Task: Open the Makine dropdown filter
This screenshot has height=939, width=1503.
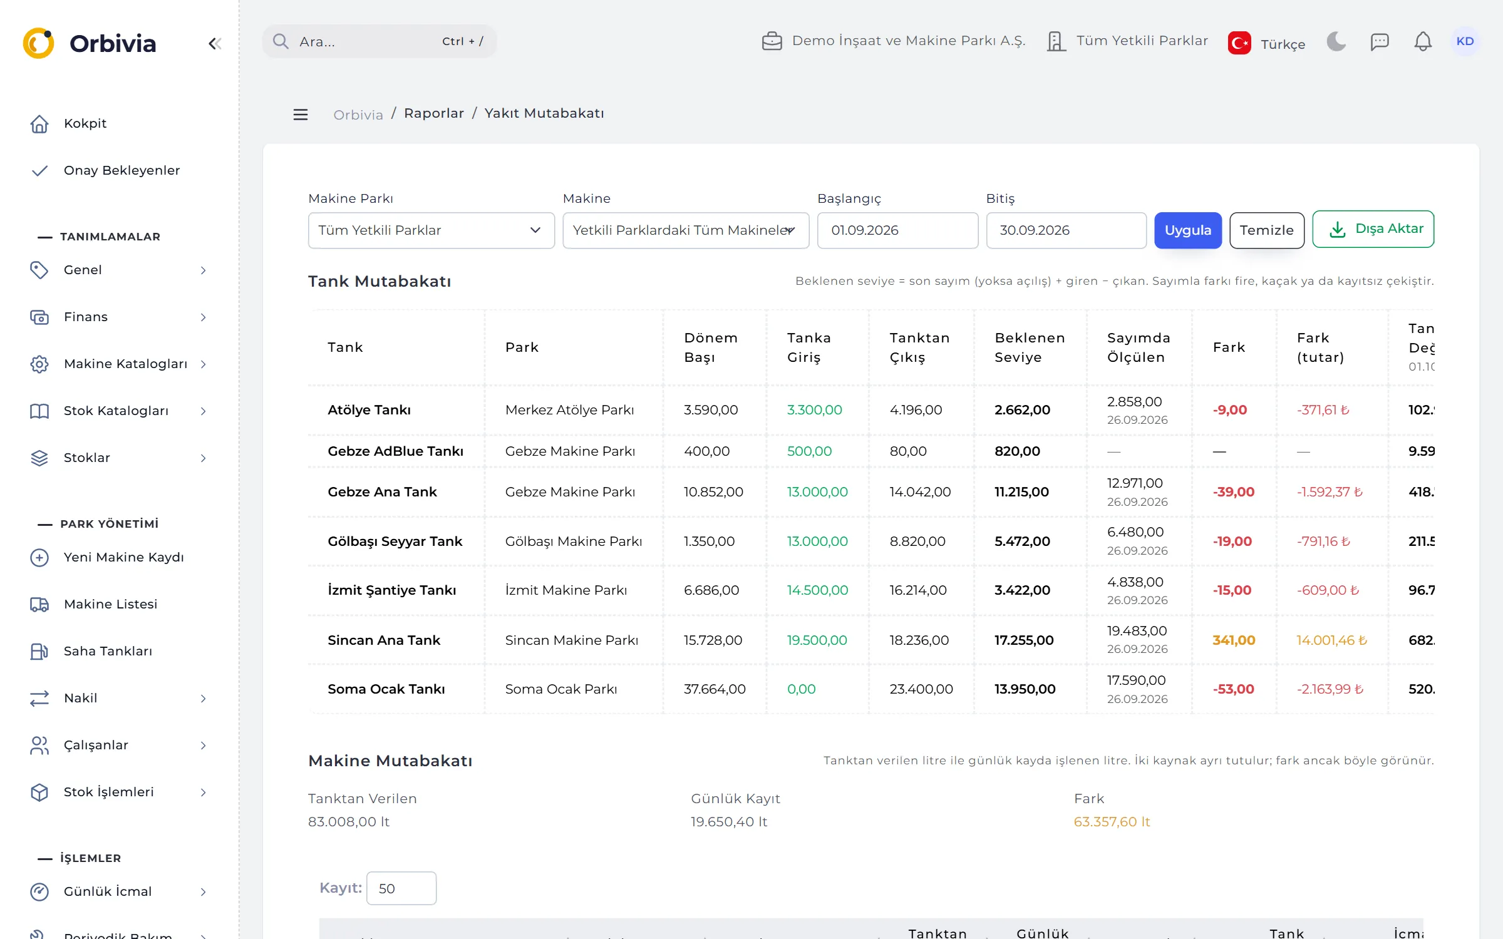Action: click(686, 230)
